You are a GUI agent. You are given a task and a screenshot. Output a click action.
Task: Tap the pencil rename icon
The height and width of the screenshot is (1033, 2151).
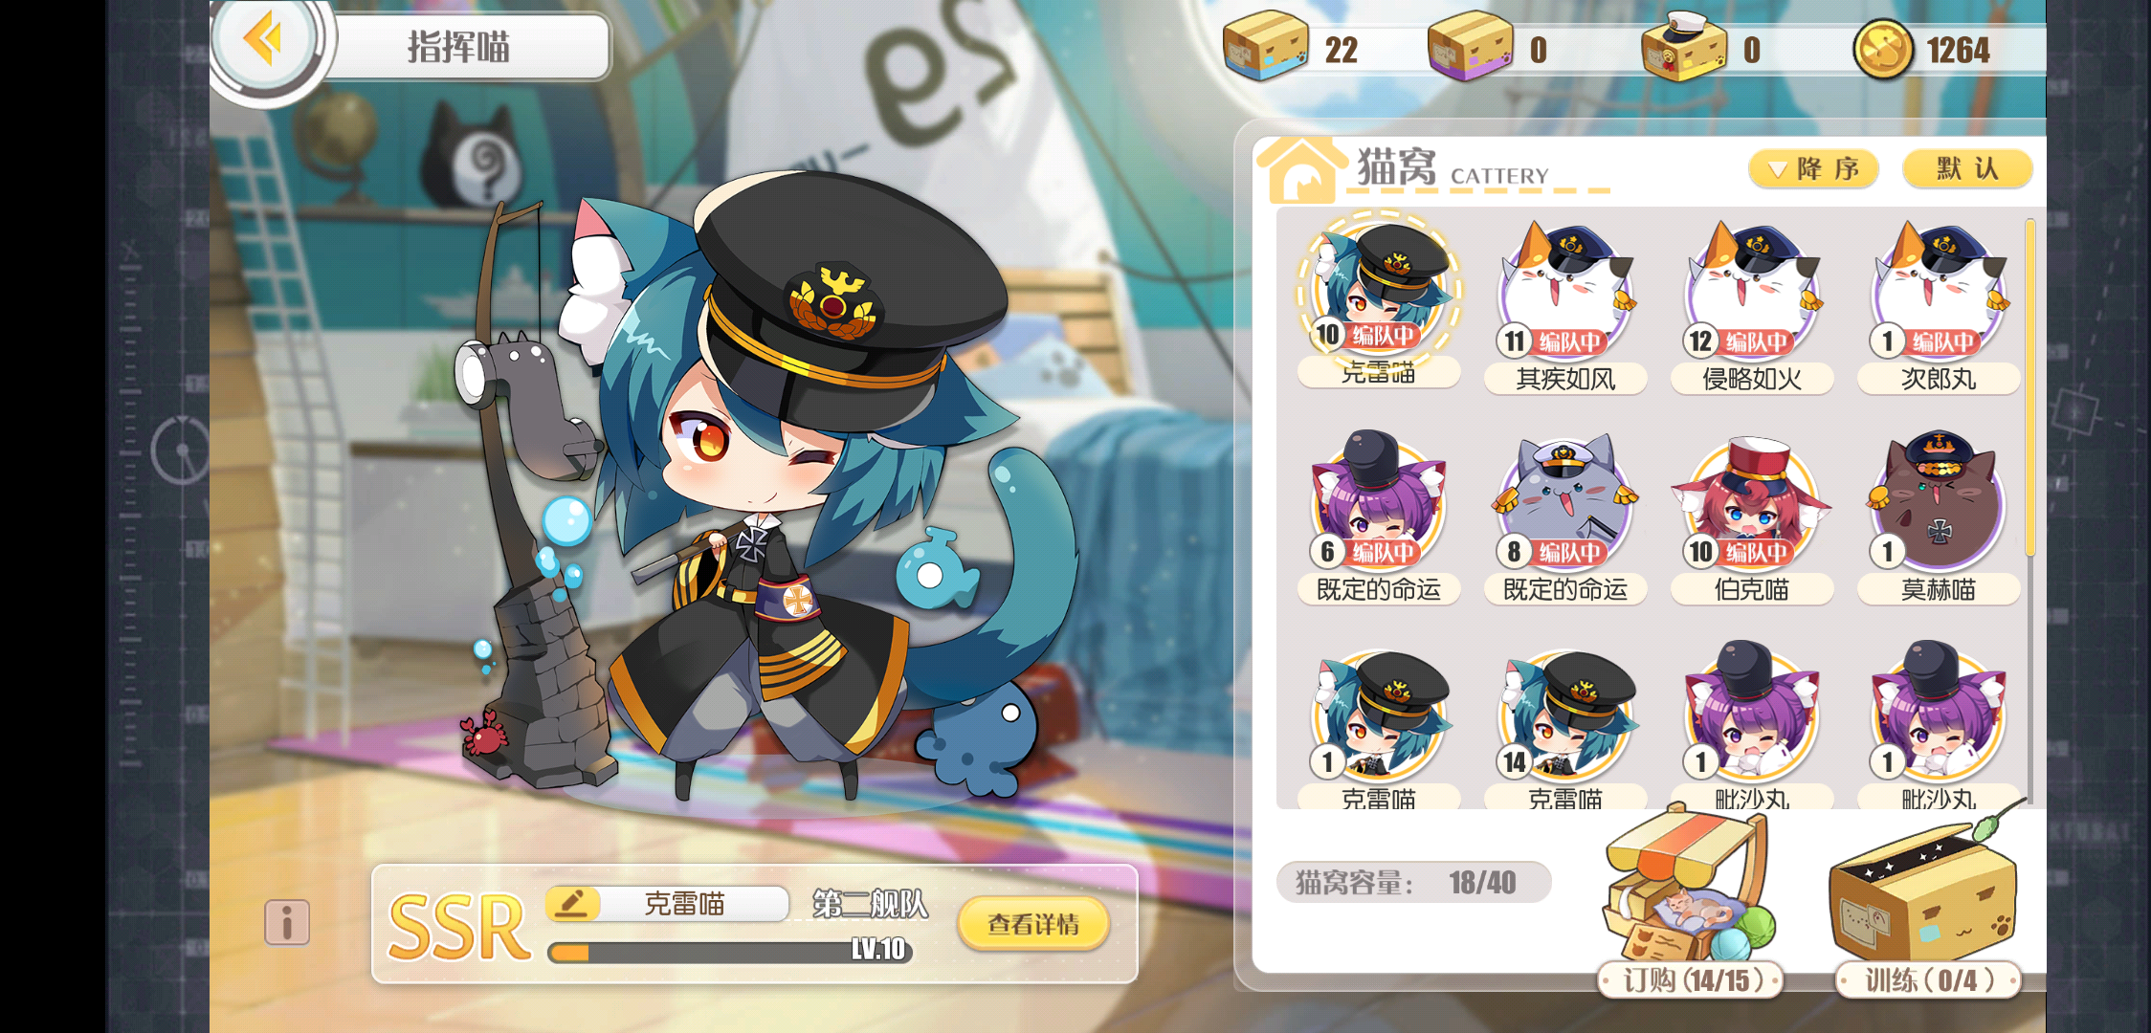coord(572,903)
